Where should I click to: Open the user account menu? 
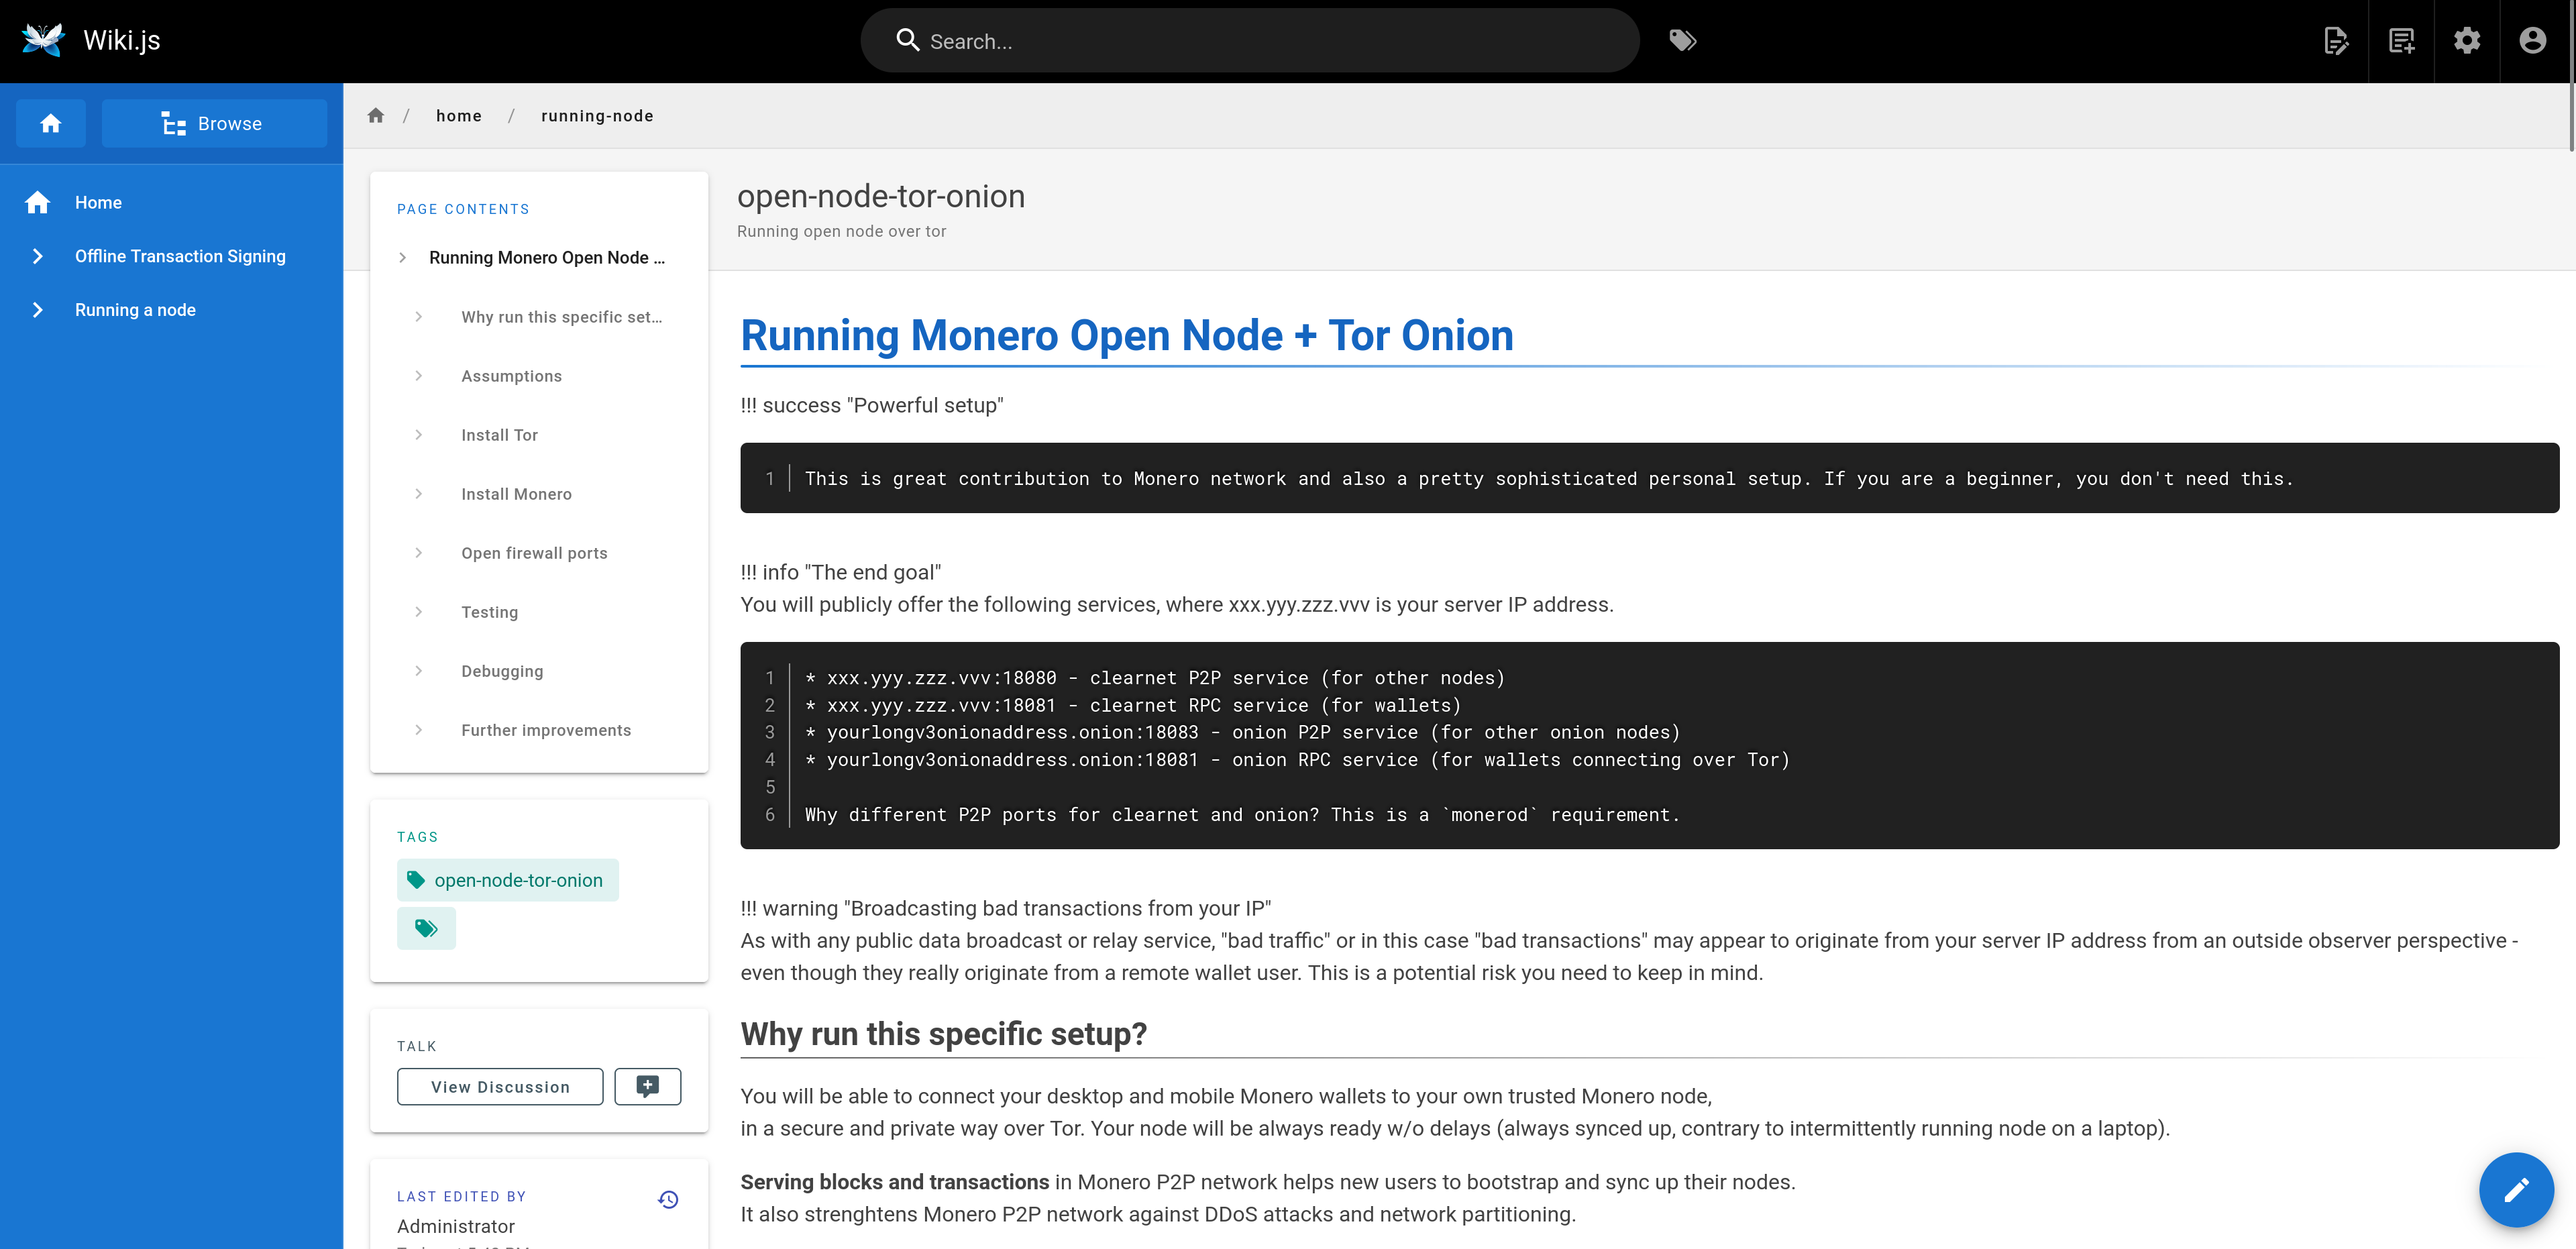click(x=2532, y=41)
